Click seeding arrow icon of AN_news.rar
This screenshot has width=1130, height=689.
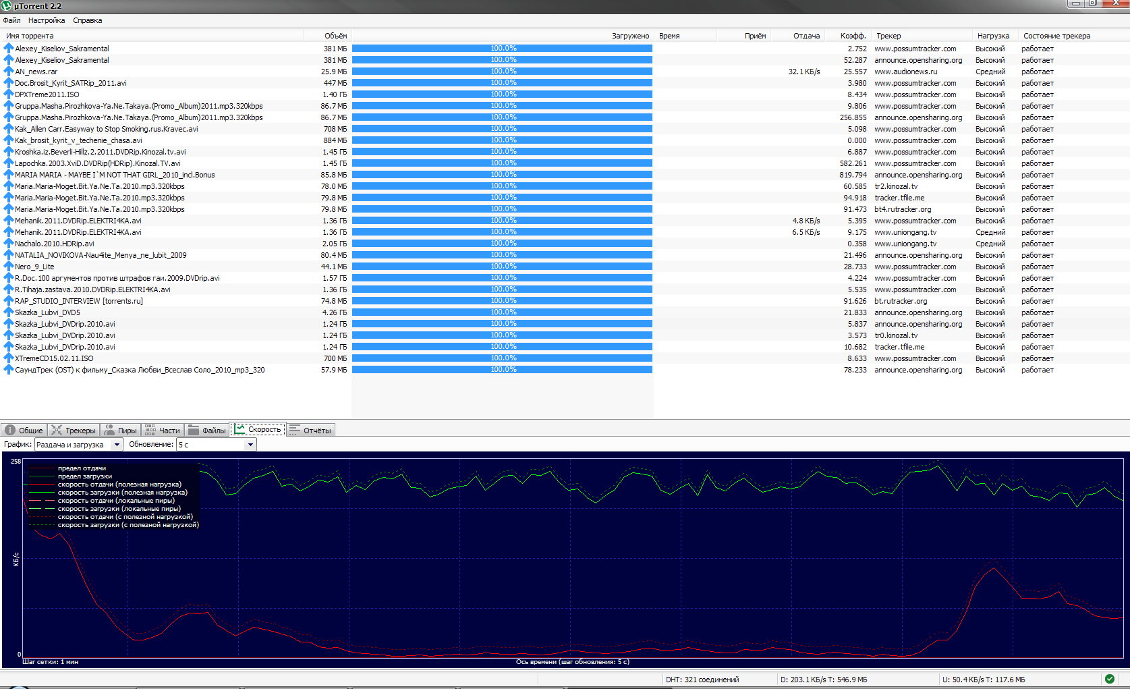[x=9, y=72]
